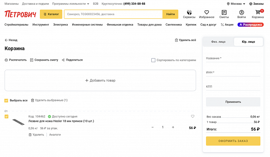Open Доставка и подъем link

(36, 4)
